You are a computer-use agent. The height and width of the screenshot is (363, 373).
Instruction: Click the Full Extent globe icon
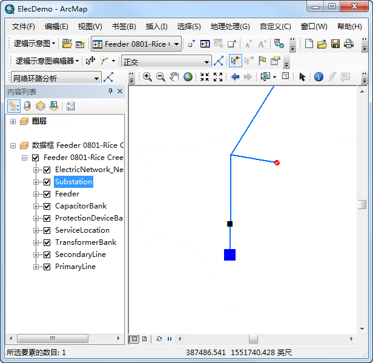[x=188, y=77]
